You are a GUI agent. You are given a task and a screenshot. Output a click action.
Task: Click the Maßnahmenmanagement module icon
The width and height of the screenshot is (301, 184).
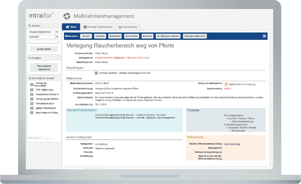coord(67,16)
